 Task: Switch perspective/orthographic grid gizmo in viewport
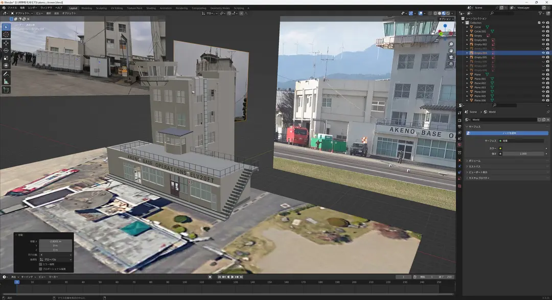451,64
